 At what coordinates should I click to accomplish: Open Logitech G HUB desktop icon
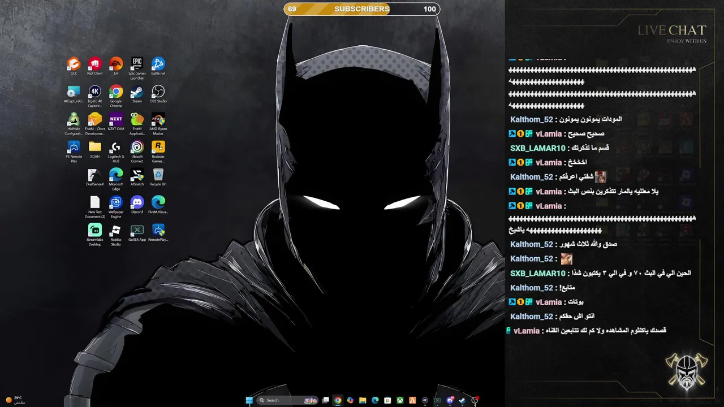(116, 151)
